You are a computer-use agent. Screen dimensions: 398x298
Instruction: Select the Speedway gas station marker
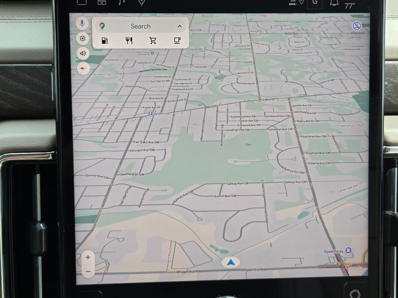(349, 250)
